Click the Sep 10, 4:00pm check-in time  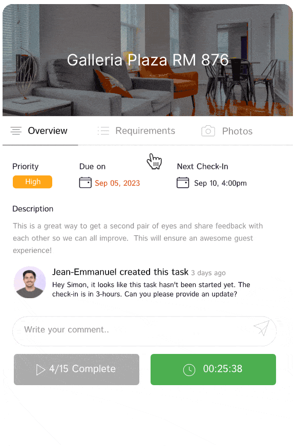[x=221, y=183]
